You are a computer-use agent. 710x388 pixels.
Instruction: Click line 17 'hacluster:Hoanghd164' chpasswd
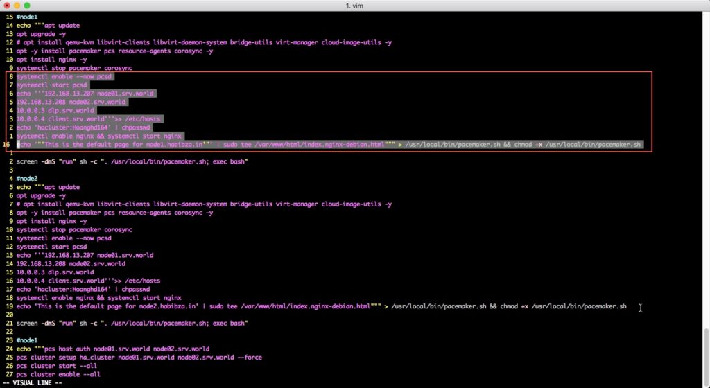pyautogui.click(x=83, y=290)
